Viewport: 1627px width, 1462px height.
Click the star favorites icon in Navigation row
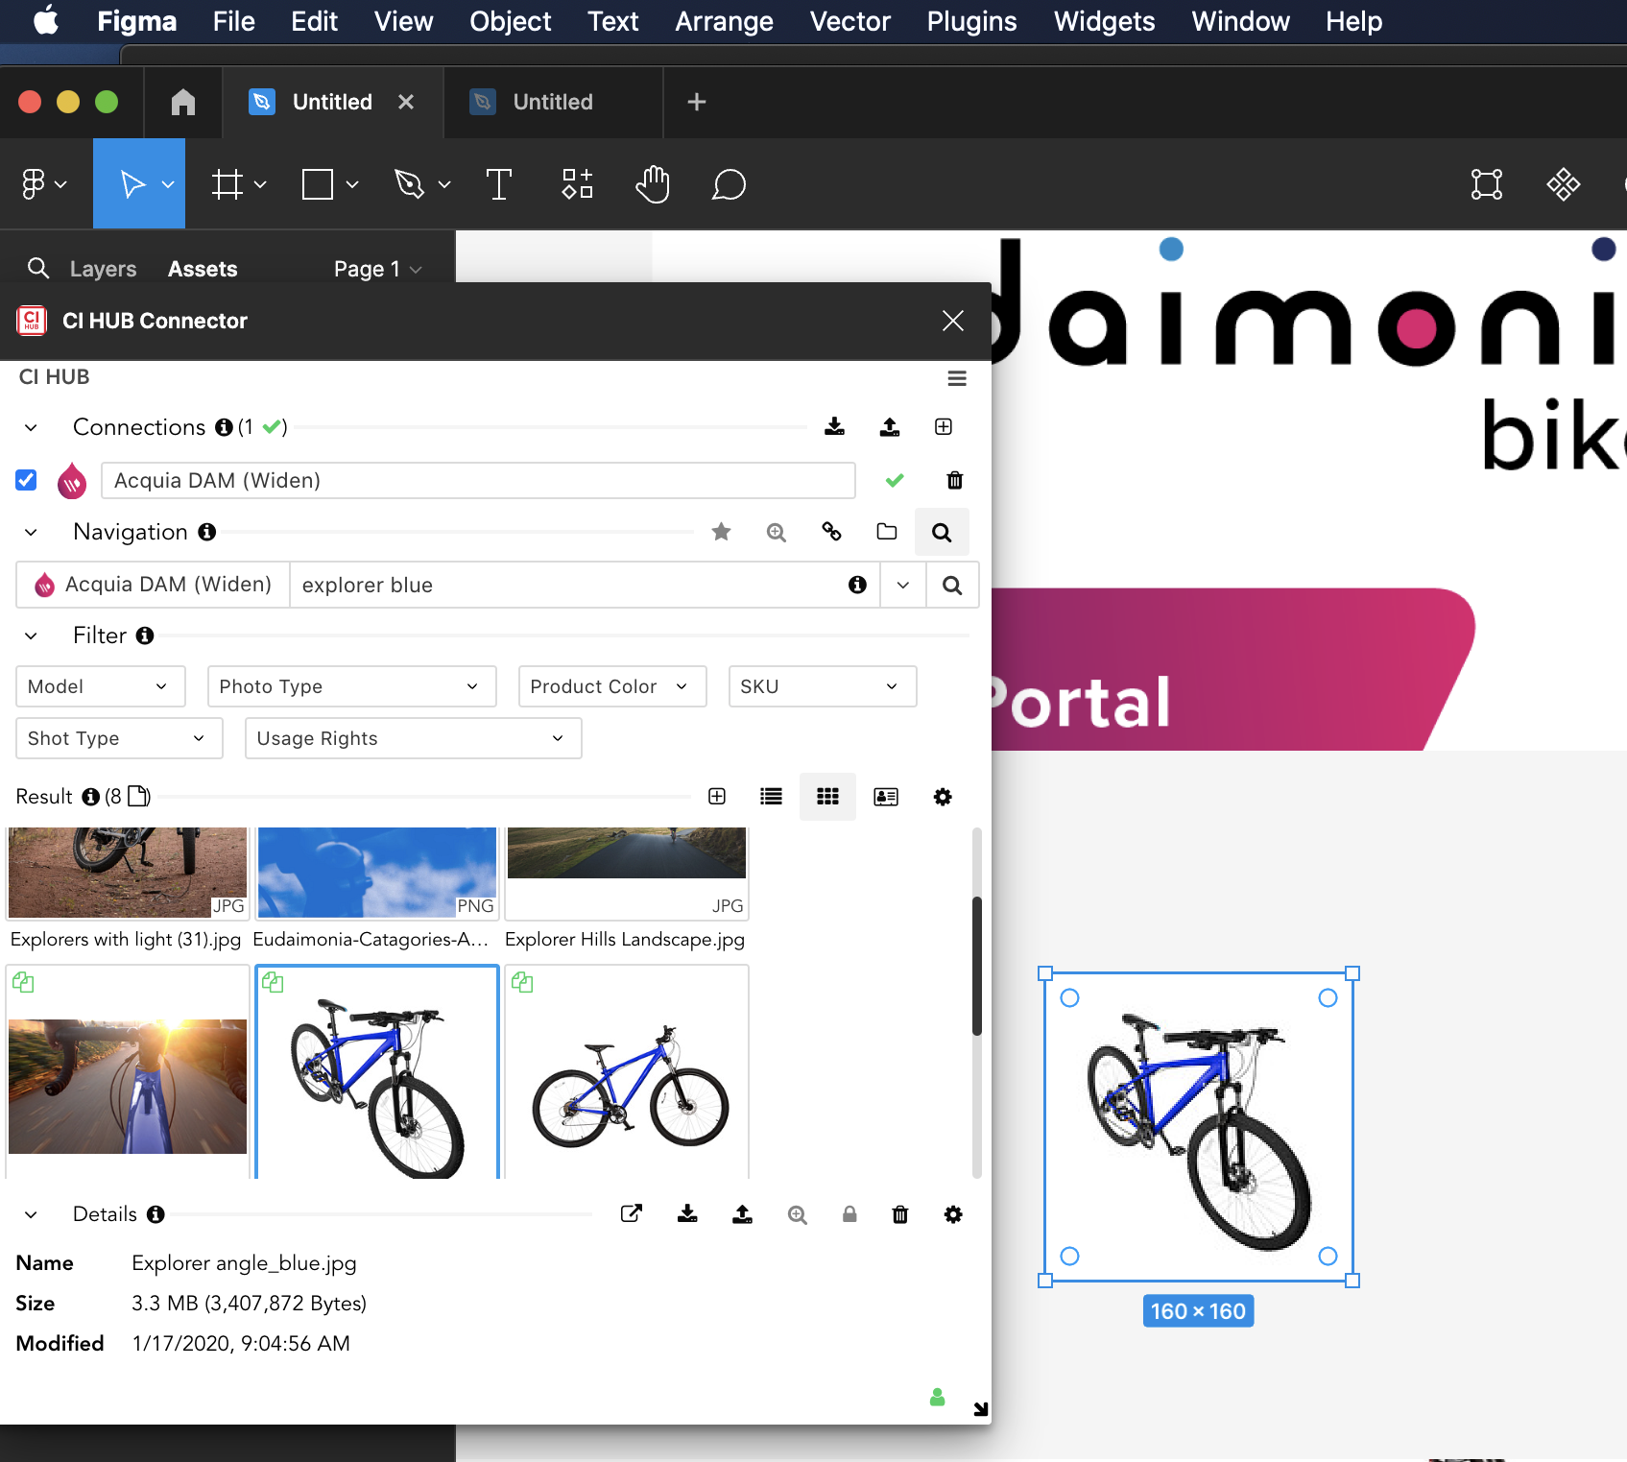tap(721, 532)
